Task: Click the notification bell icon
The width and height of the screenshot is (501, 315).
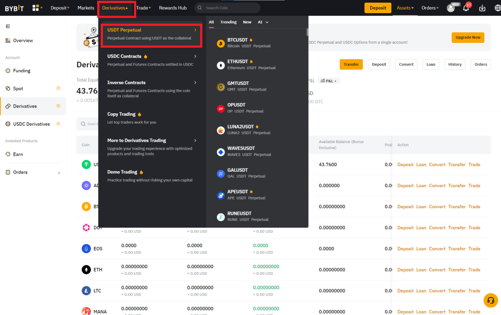Action: tap(466, 8)
